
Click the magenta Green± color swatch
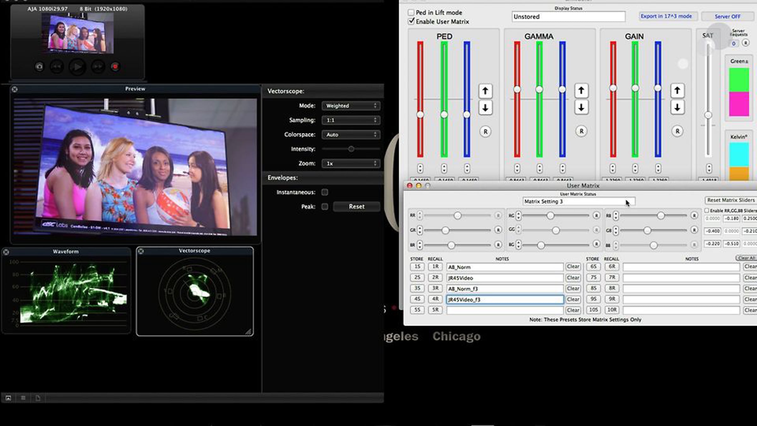pyautogui.click(x=739, y=104)
